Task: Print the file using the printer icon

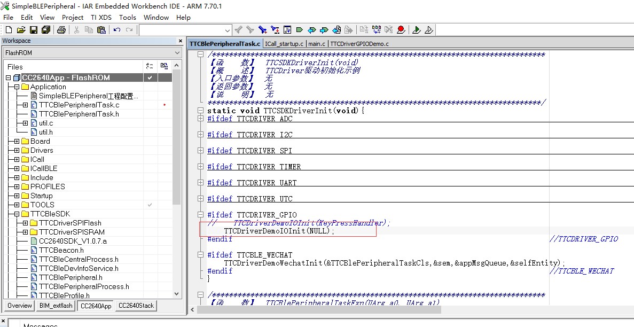Action: (61, 30)
